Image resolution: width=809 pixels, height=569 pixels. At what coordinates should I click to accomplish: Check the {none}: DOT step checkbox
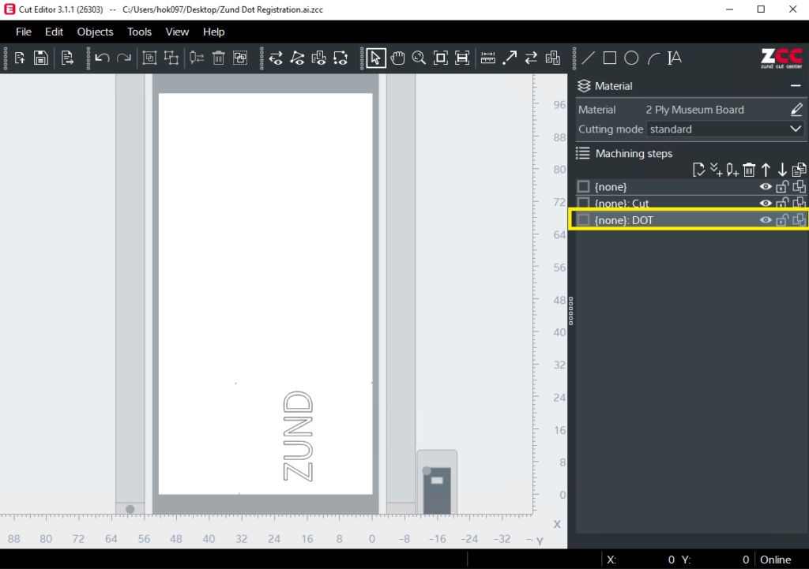coord(584,220)
